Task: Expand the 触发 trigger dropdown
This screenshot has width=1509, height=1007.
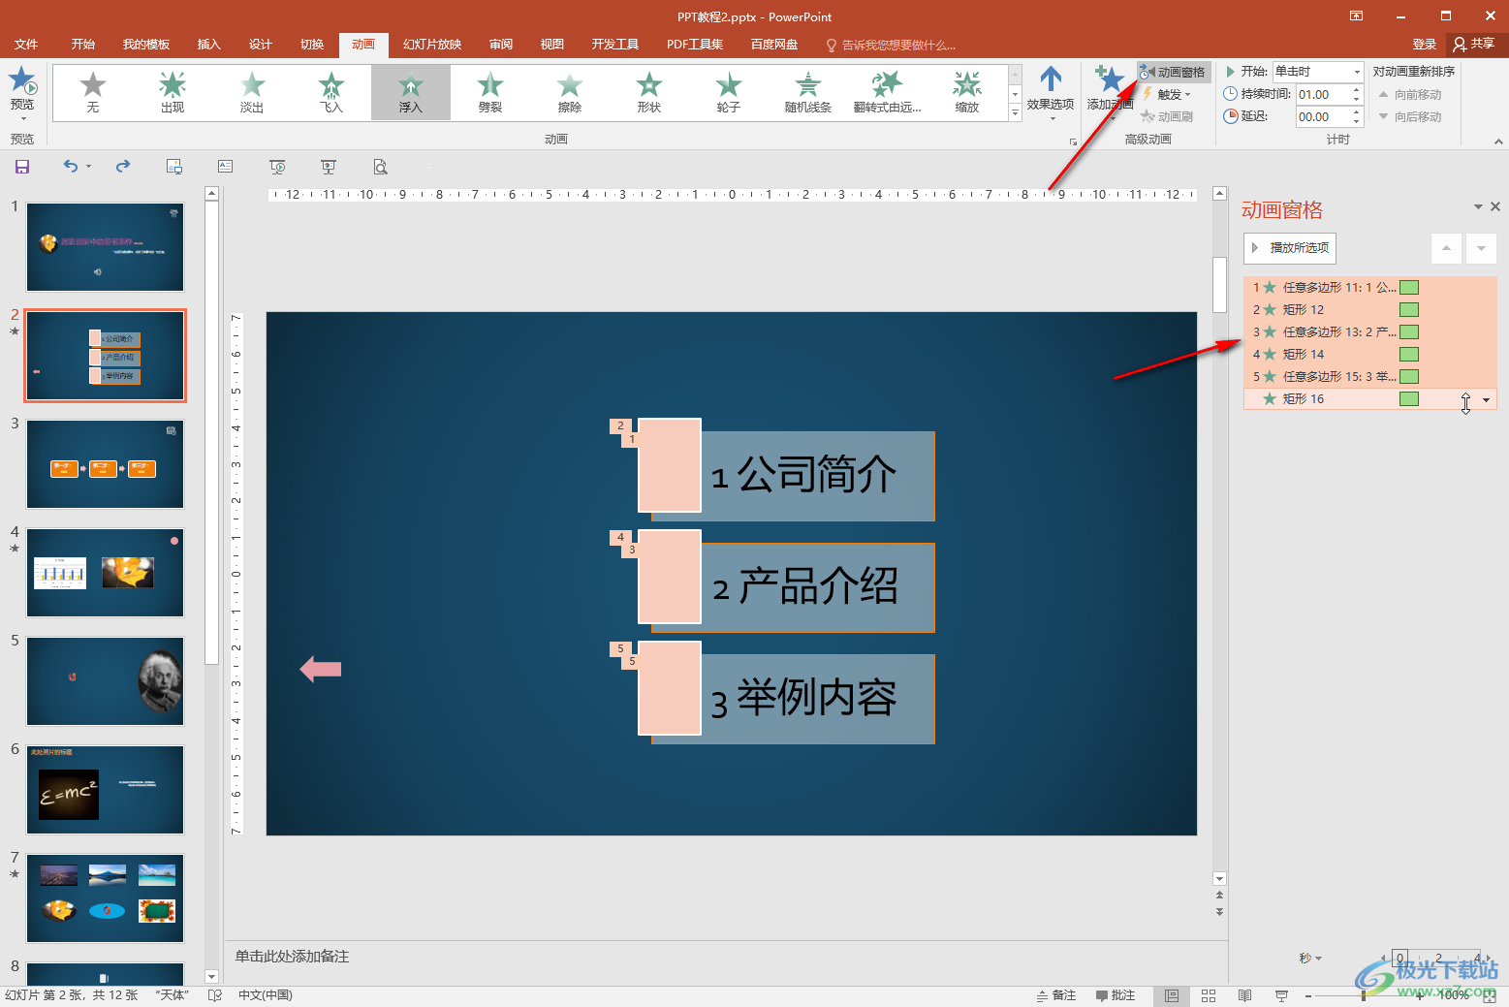Action: click(x=1168, y=94)
